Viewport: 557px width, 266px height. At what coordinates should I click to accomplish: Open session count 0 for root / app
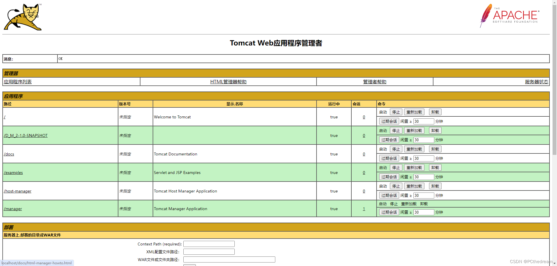pyautogui.click(x=364, y=117)
